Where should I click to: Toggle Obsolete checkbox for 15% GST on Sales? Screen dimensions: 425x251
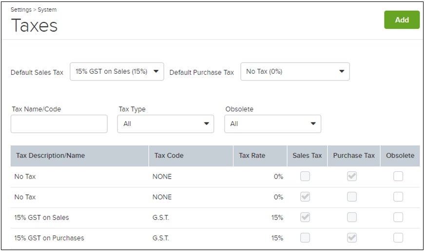(x=398, y=217)
